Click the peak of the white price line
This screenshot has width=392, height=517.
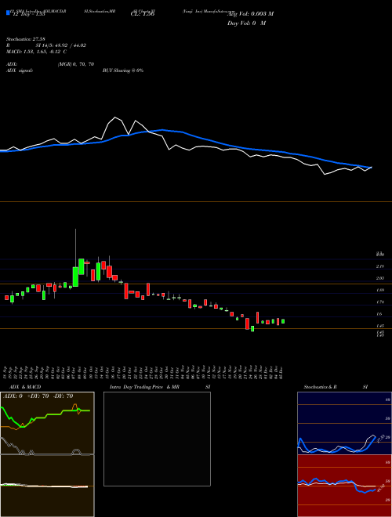pyautogui.click(x=115, y=117)
